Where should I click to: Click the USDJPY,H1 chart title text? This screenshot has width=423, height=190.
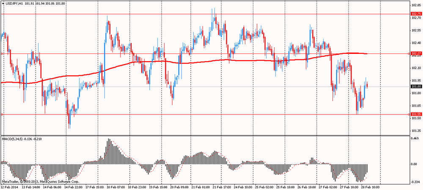[14, 3]
